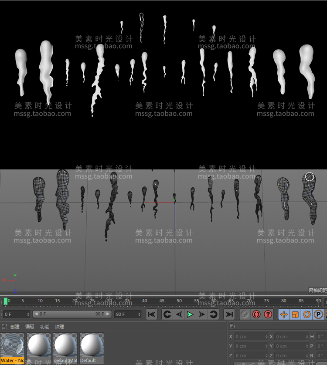Adjust position X field stepper arrows
The width and height of the screenshot is (327, 365).
point(266,337)
